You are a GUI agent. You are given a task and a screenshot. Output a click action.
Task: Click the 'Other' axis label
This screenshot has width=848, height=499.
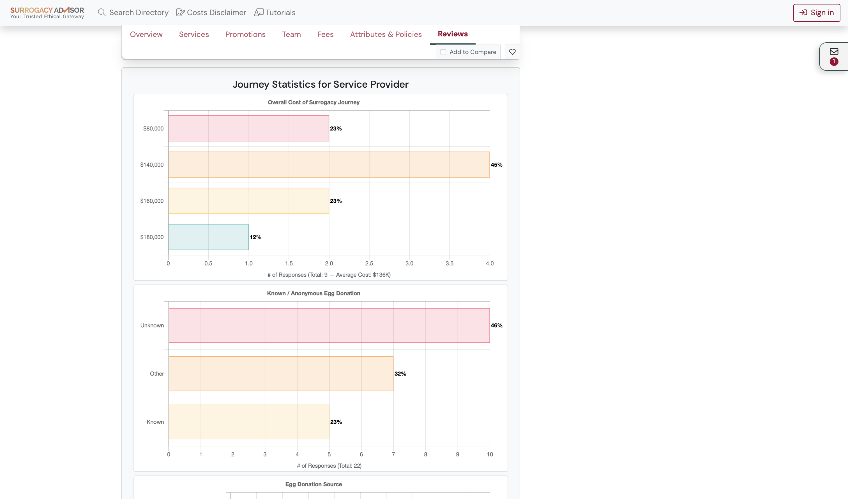point(157,374)
